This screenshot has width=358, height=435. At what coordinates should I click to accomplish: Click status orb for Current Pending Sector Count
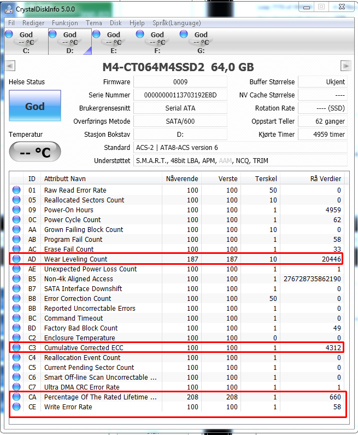16,367
